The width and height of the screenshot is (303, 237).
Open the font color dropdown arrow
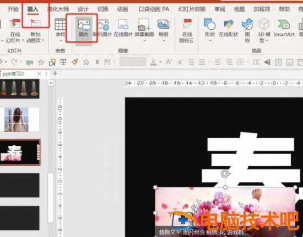click(160, 62)
